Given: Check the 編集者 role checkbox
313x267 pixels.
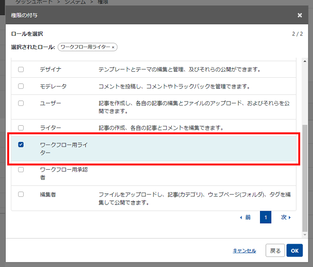Looking at the screenshot, I should (21, 194).
